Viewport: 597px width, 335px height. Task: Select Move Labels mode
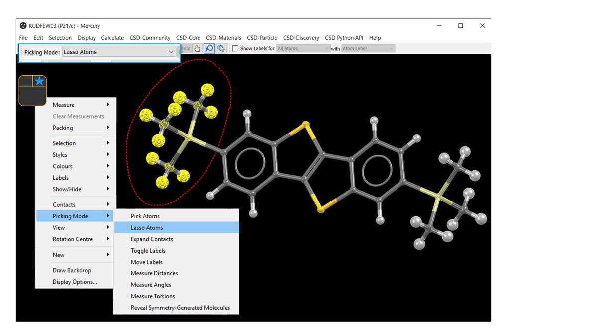coord(177,262)
